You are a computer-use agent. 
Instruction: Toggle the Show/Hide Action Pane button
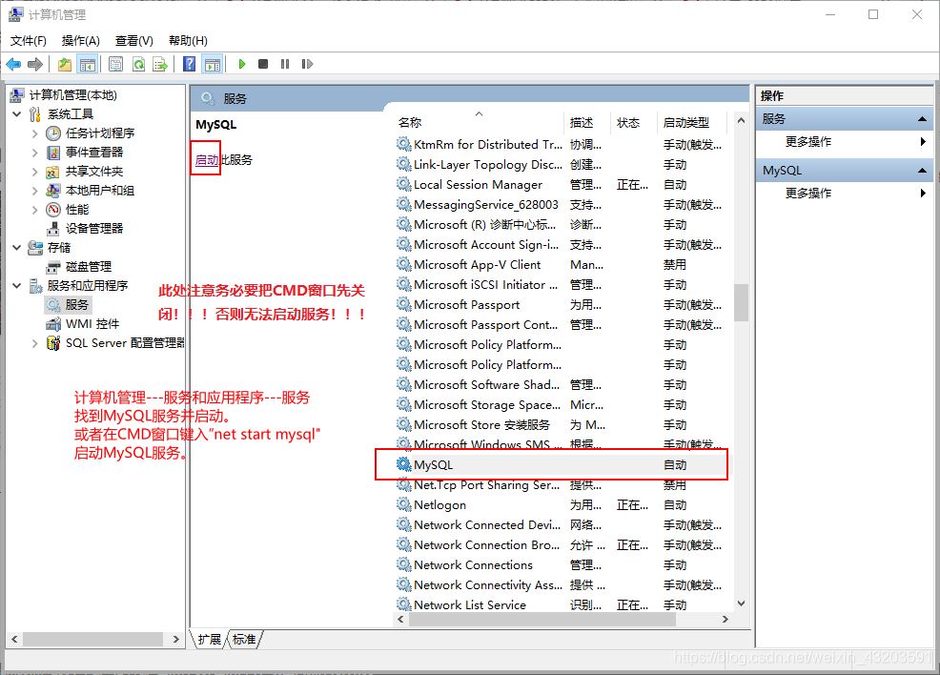212,64
